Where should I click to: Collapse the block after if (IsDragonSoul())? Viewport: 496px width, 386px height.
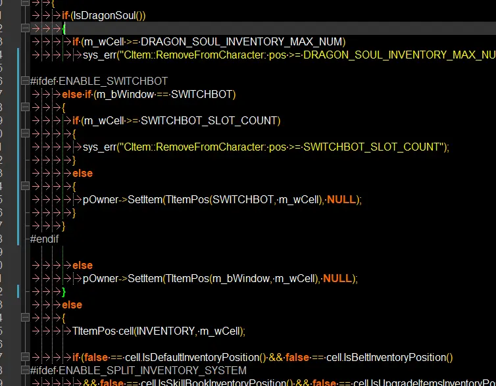24,28
